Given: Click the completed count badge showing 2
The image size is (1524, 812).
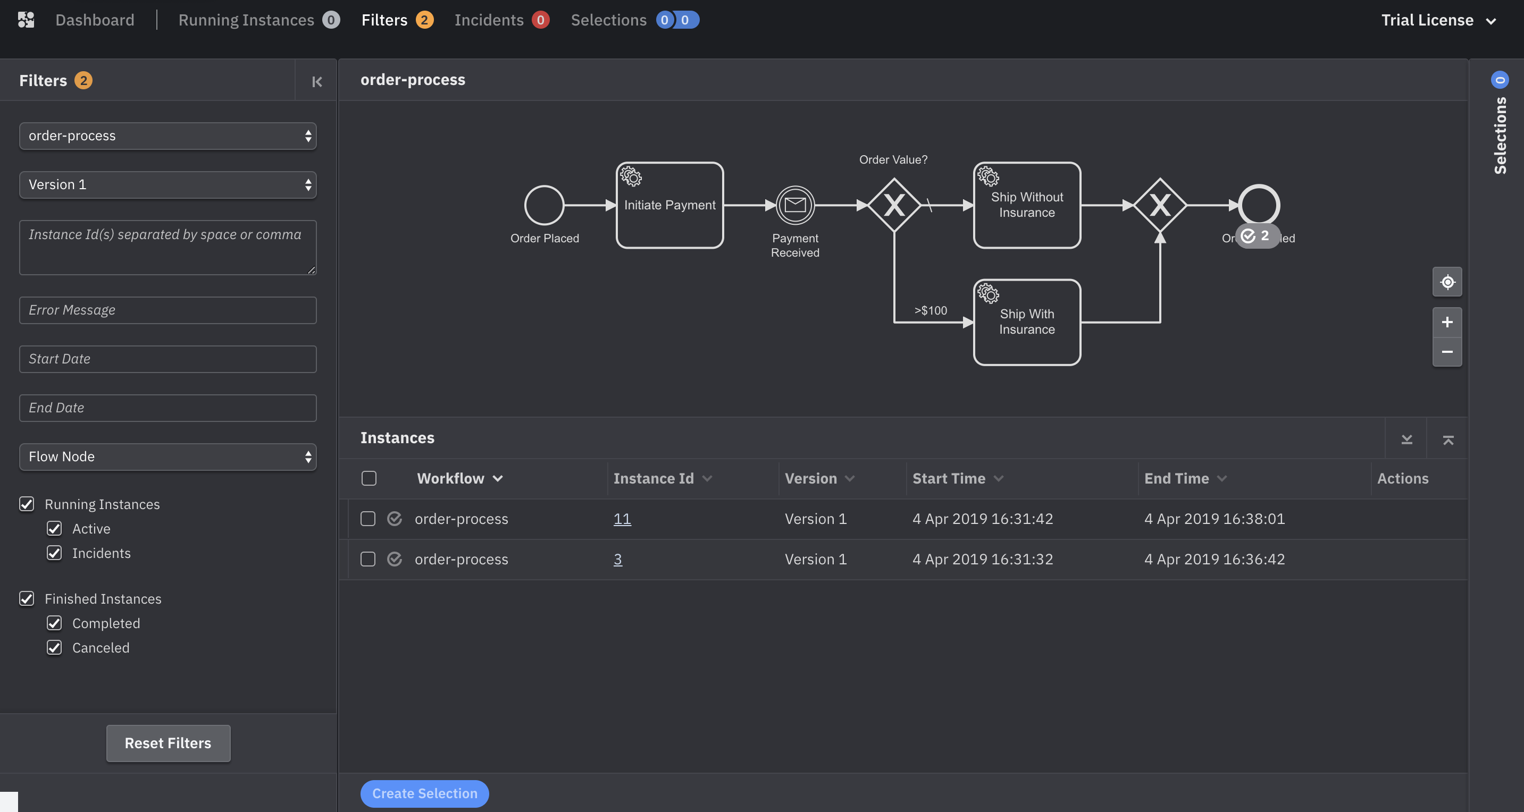Looking at the screenshot, I should (1257, 236).
